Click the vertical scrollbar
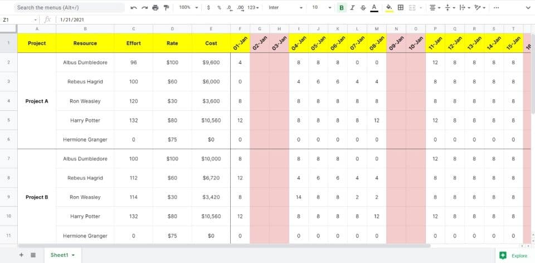The image size is (535, 263). (x=533, y=74)
